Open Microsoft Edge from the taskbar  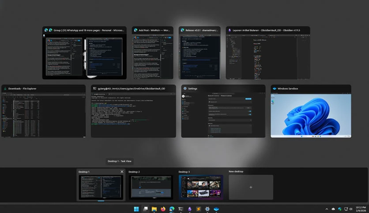[172, 209]
